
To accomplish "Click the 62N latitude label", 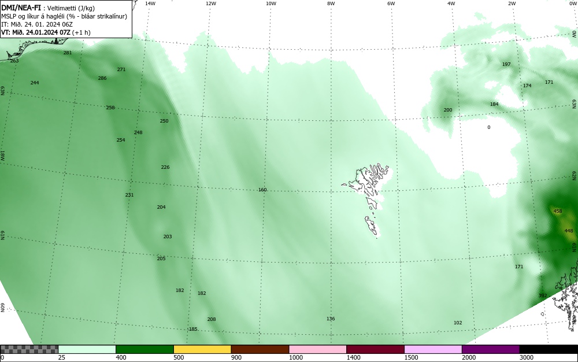I will (575, 175).
